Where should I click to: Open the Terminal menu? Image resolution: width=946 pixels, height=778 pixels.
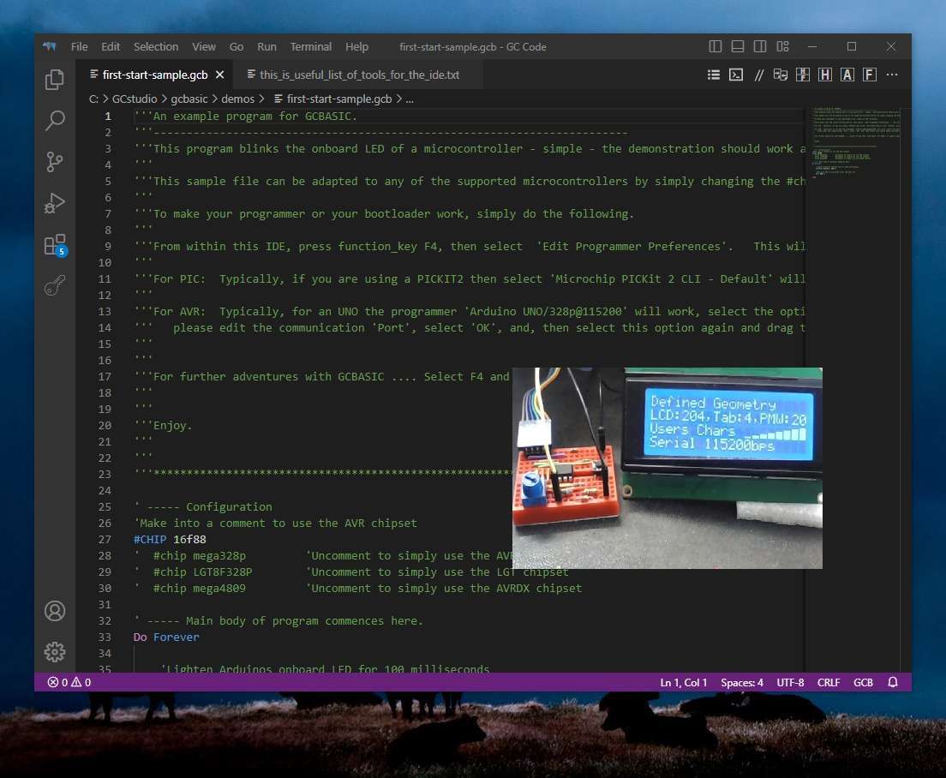click(x=311, y=46)
